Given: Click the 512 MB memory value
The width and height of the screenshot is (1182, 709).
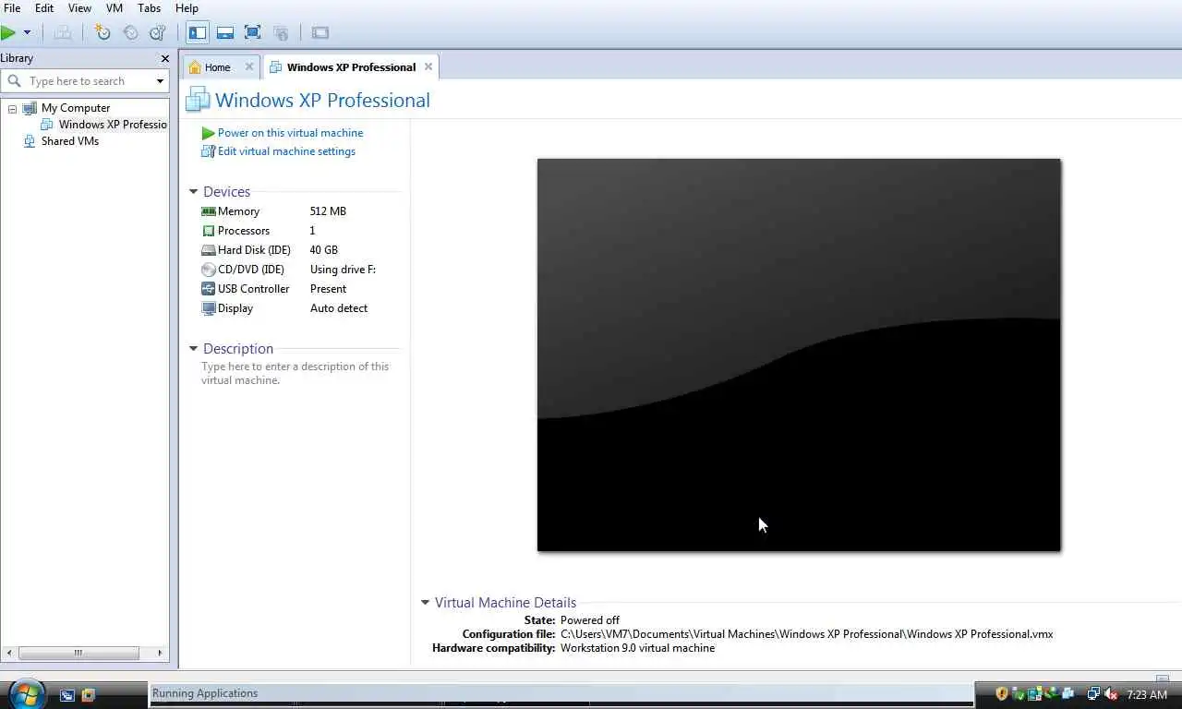Looking at the screenshot, I should point(328,211).
